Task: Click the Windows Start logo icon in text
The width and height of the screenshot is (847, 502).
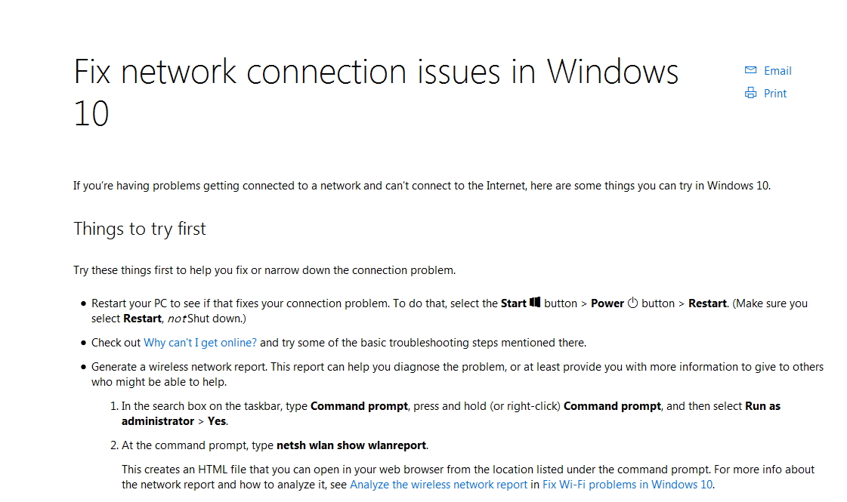Action: 535,302
